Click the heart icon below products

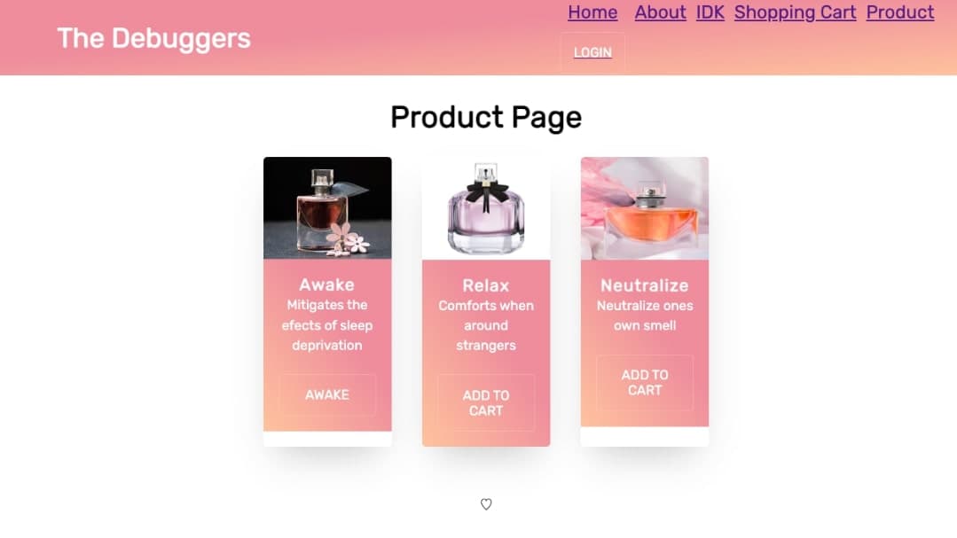486,504
